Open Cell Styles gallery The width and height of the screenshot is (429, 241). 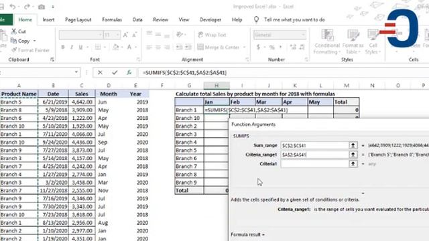[x=373, y=42]
